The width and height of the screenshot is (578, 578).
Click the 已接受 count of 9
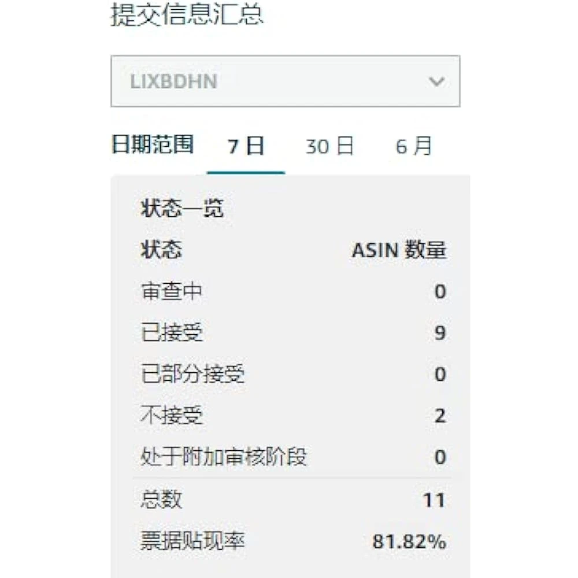pyautogui.click(x=440, y=334)
